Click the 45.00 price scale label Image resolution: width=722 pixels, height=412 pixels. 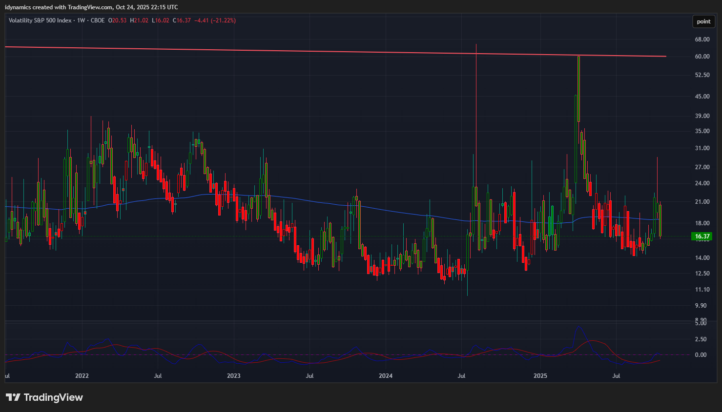tap(702, 97)
